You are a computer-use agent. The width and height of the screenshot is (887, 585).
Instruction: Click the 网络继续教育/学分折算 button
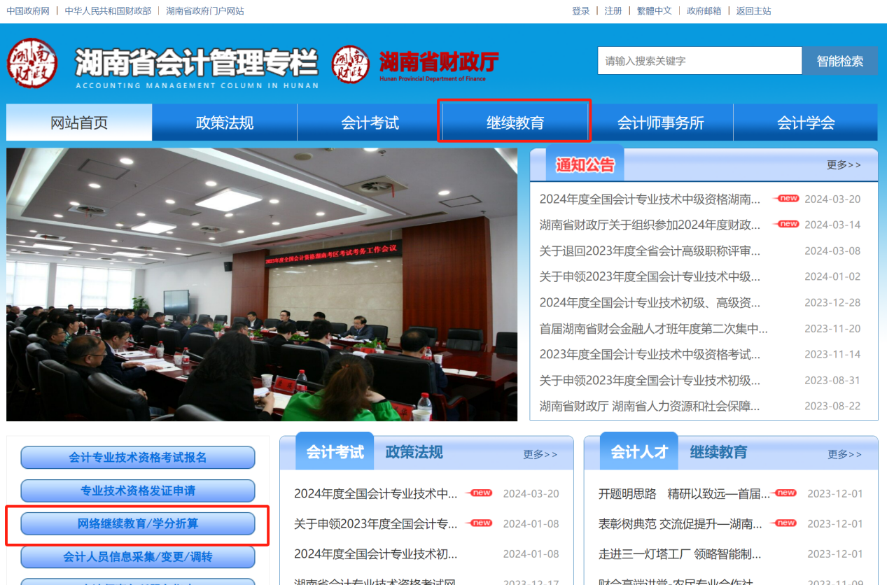pos(138,523)
